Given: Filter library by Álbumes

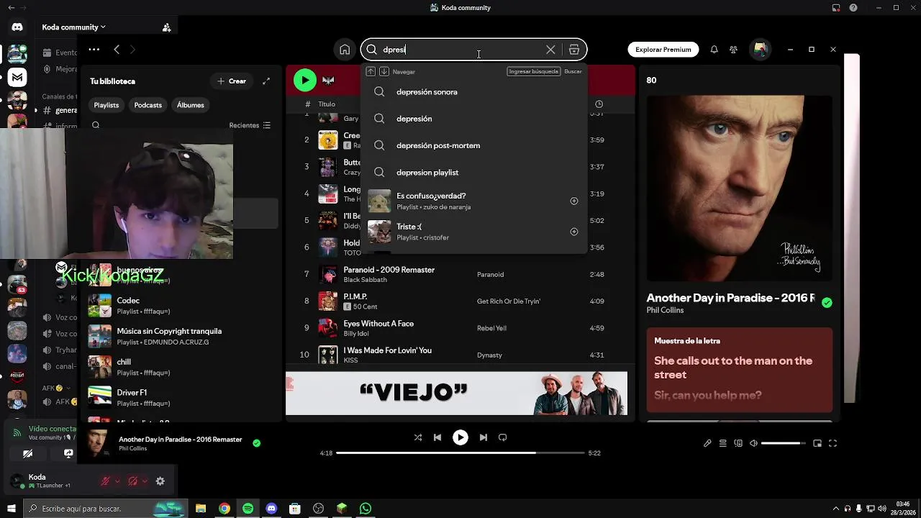Looking at the screenshot, I should [190, 105].
